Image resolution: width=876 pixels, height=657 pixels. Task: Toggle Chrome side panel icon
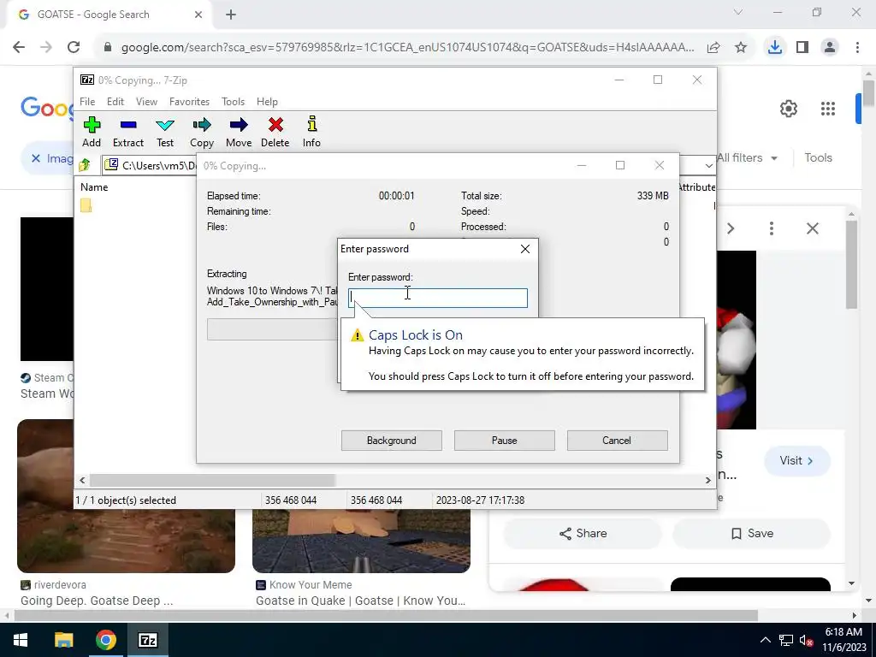click(x=802, y=48)
